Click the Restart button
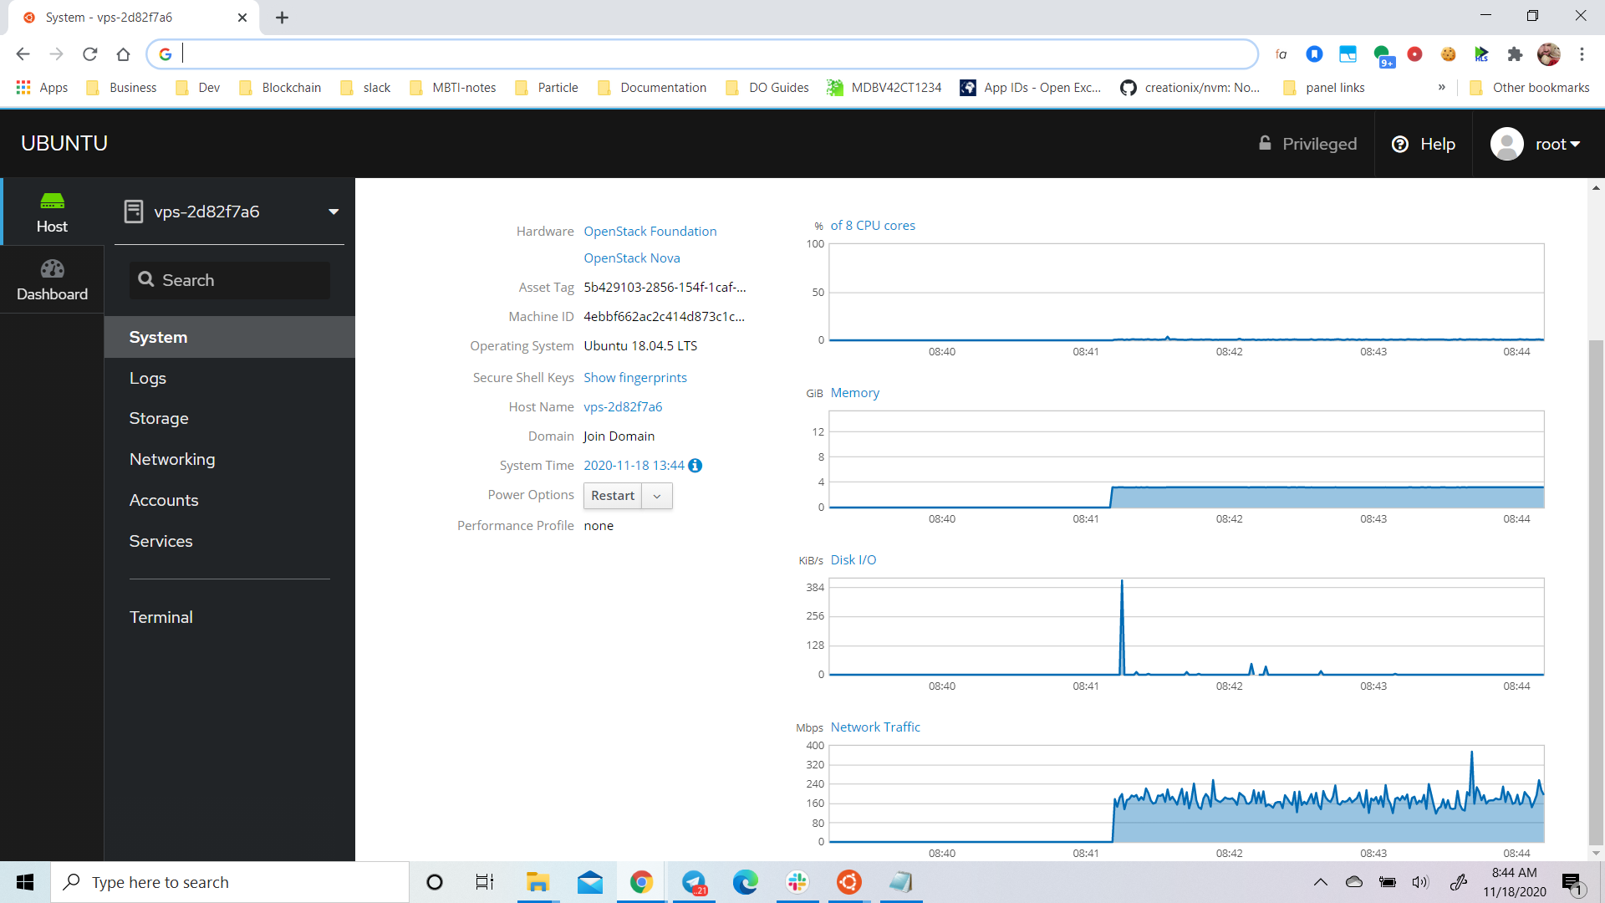The image size is (1605, 903). (613, 496)
